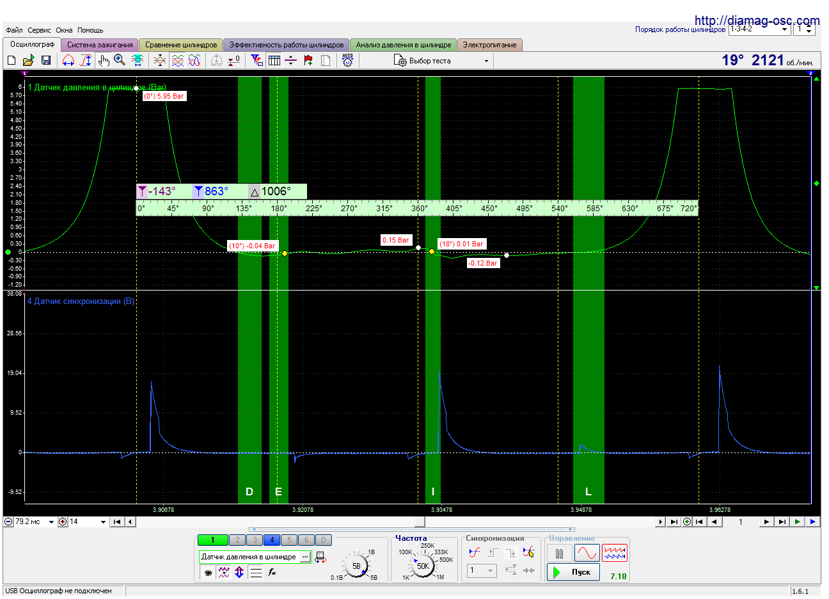The width and height of the screenshot is (829, 599).
Task: Click the red flag bookmark icon
Action: [308, 60]
